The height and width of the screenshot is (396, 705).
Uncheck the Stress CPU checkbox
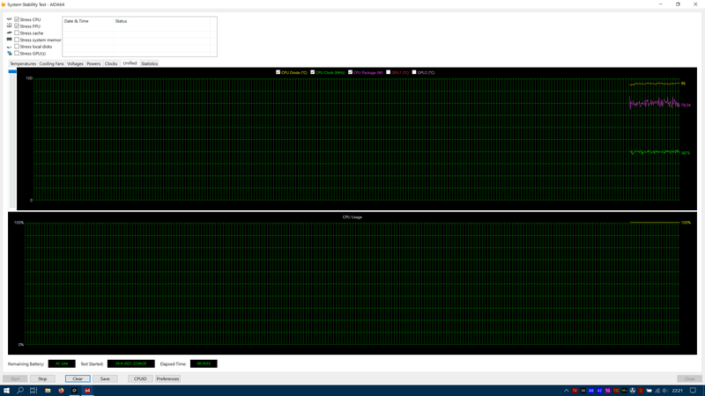point(17,19)
